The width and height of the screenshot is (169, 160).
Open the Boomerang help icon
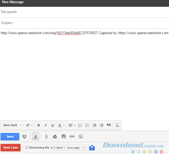pos(92,147)
